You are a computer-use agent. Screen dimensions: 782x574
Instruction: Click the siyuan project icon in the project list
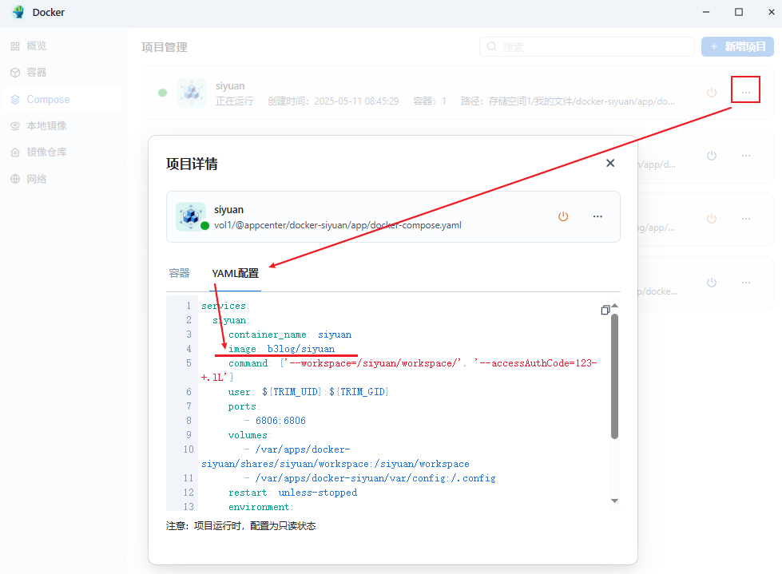click(192, 93)
